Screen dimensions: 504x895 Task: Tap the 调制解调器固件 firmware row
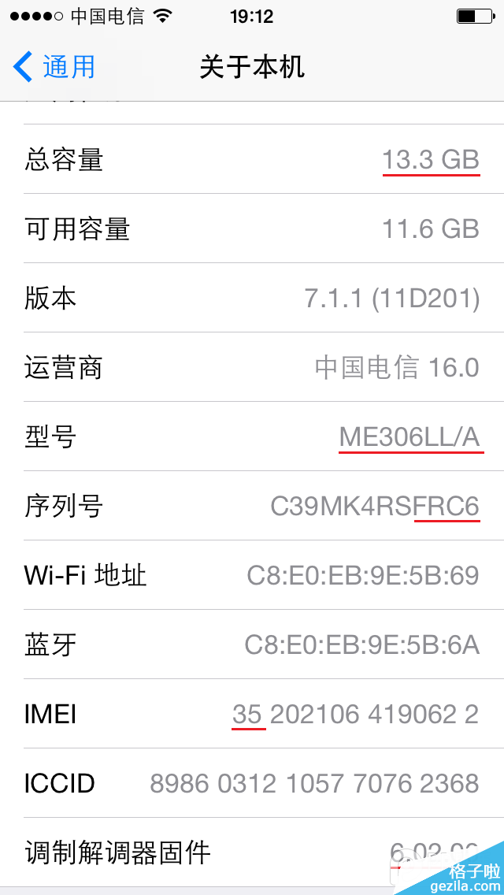click(x=252, y=852)
